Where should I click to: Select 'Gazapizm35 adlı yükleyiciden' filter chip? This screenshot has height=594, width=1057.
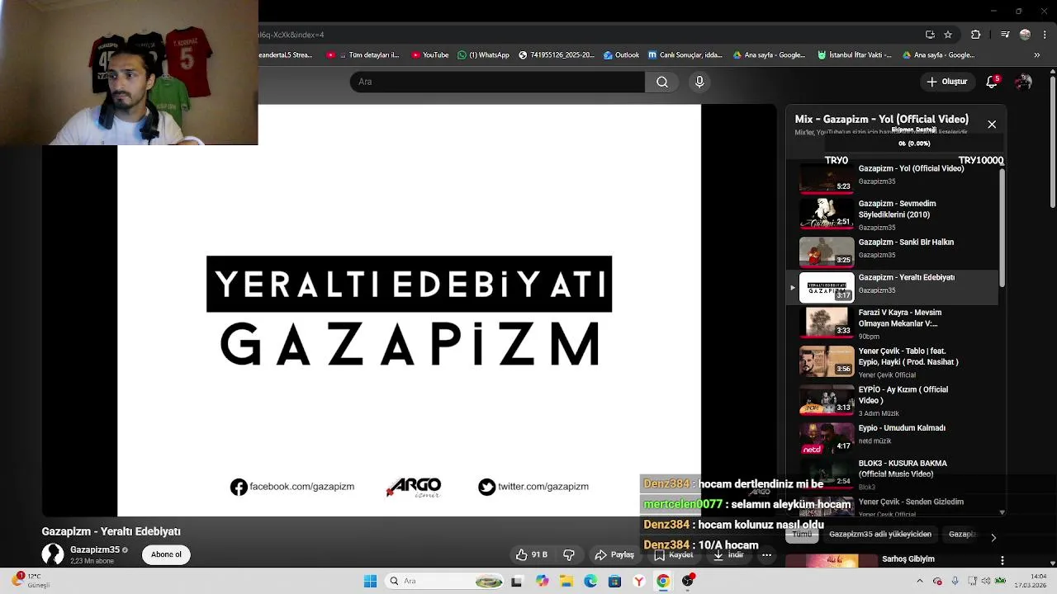click(880, 535)
